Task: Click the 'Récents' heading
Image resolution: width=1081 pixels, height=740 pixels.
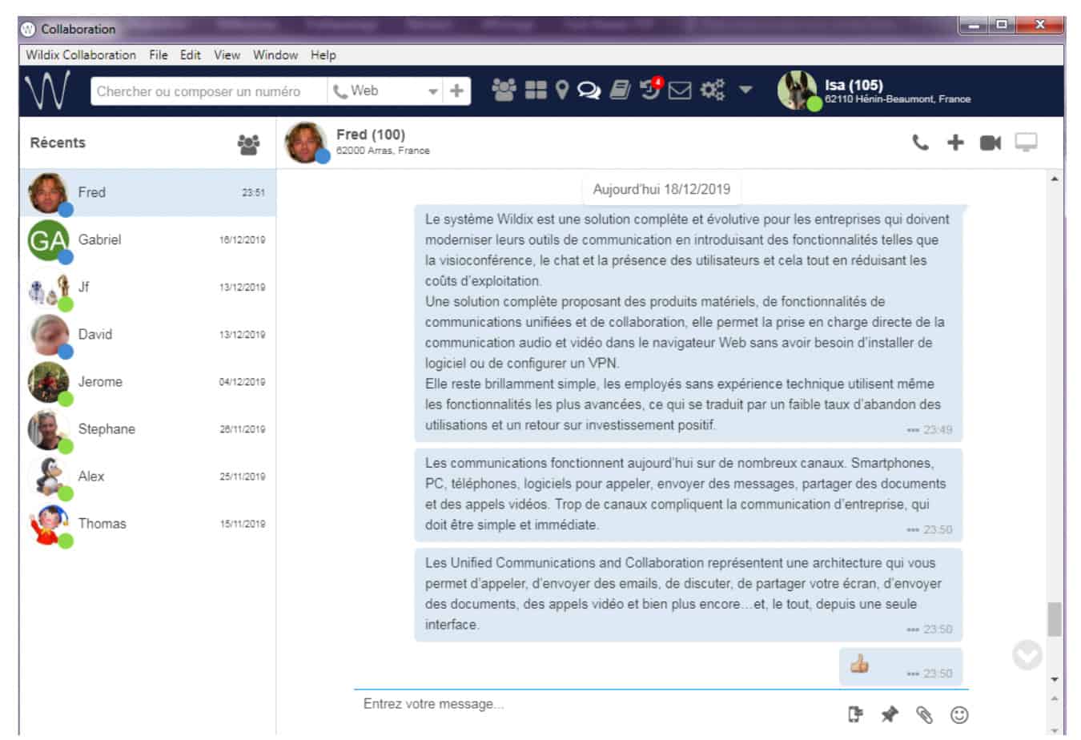Action: tap(58, 143)
